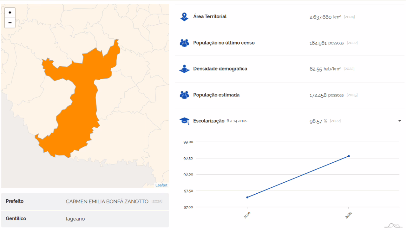Viewport: 406px width, 230px height.
Task: Collapse the Escolarização dropdown arrow
Action: [x=400, y=121]
